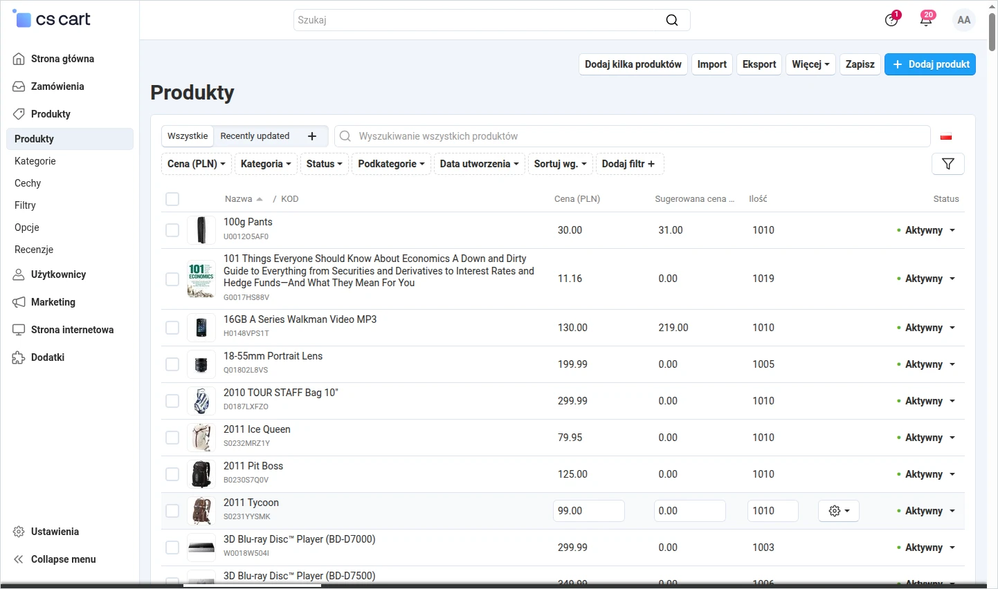The width and height of the screenshot is (998, 589).
Task: Expand the Podkategorie filter dropdown
Action: click(391, 164)
